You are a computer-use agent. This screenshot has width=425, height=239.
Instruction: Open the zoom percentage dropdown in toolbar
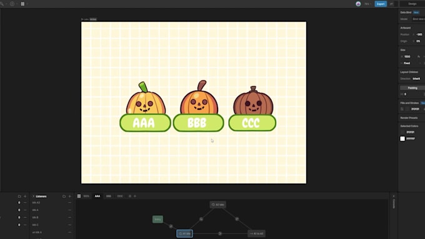coord(367,4)
